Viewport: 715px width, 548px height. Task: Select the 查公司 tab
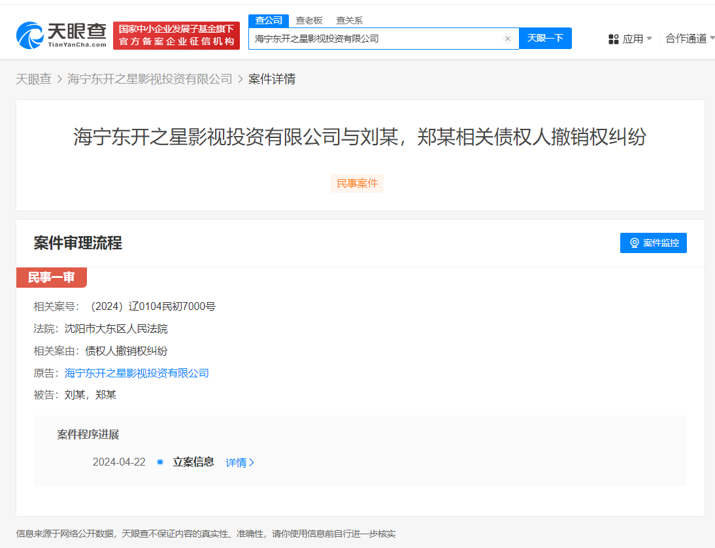(x=268, y=20)
